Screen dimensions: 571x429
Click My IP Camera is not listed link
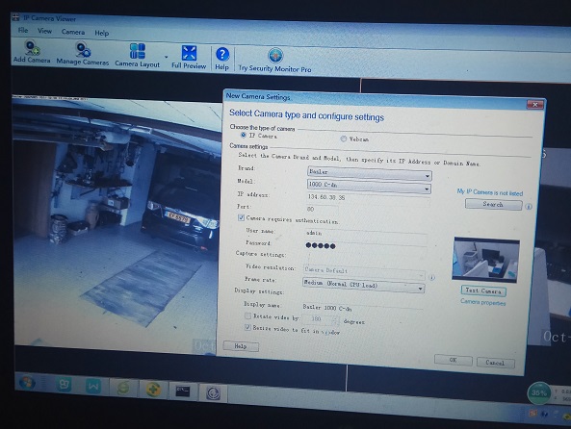[x=490, y=192]
